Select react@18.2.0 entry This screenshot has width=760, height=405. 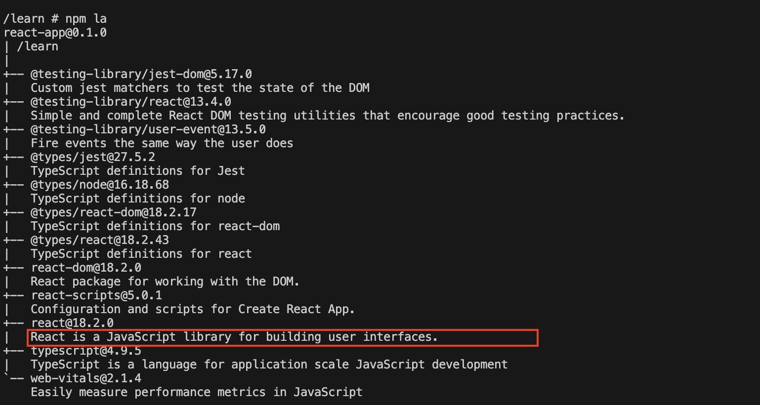click(x=72, y=323)
